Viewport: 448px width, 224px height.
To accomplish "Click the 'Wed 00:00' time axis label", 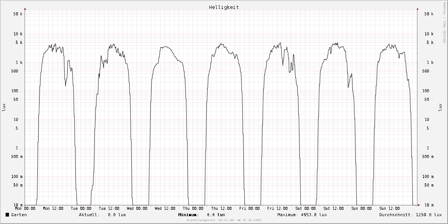I will click(137, 208).
